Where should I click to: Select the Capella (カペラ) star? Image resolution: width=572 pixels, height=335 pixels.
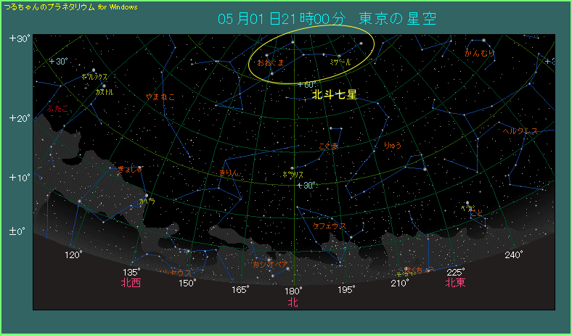[x=147, y=195]
